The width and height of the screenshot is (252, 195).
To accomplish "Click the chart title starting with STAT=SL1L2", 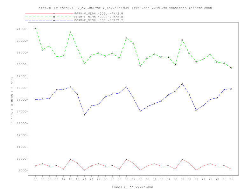I will (125, 8).
